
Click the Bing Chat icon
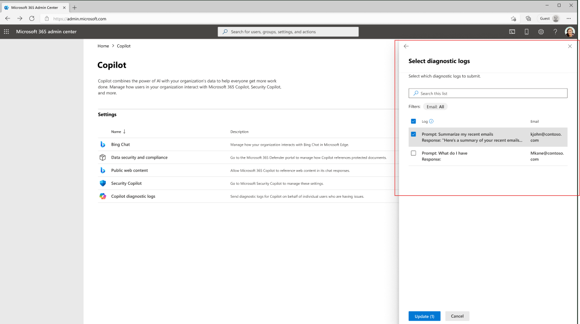[103, 145]
